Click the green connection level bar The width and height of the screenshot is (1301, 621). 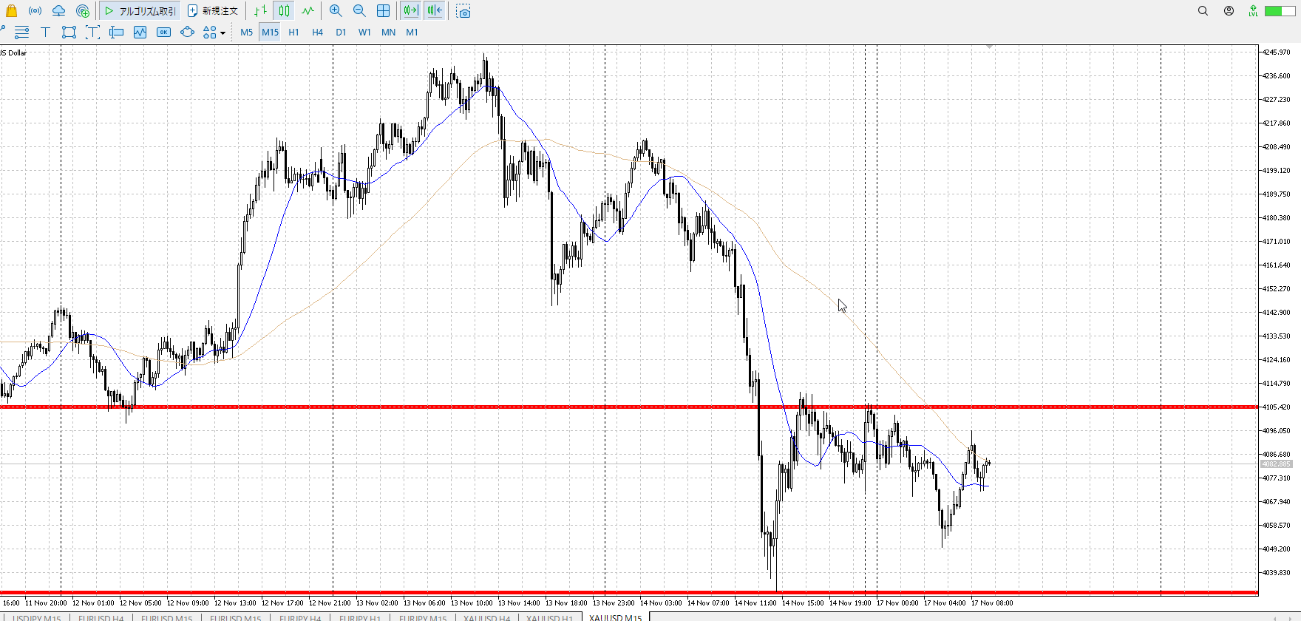click(x=1274, y=11)
